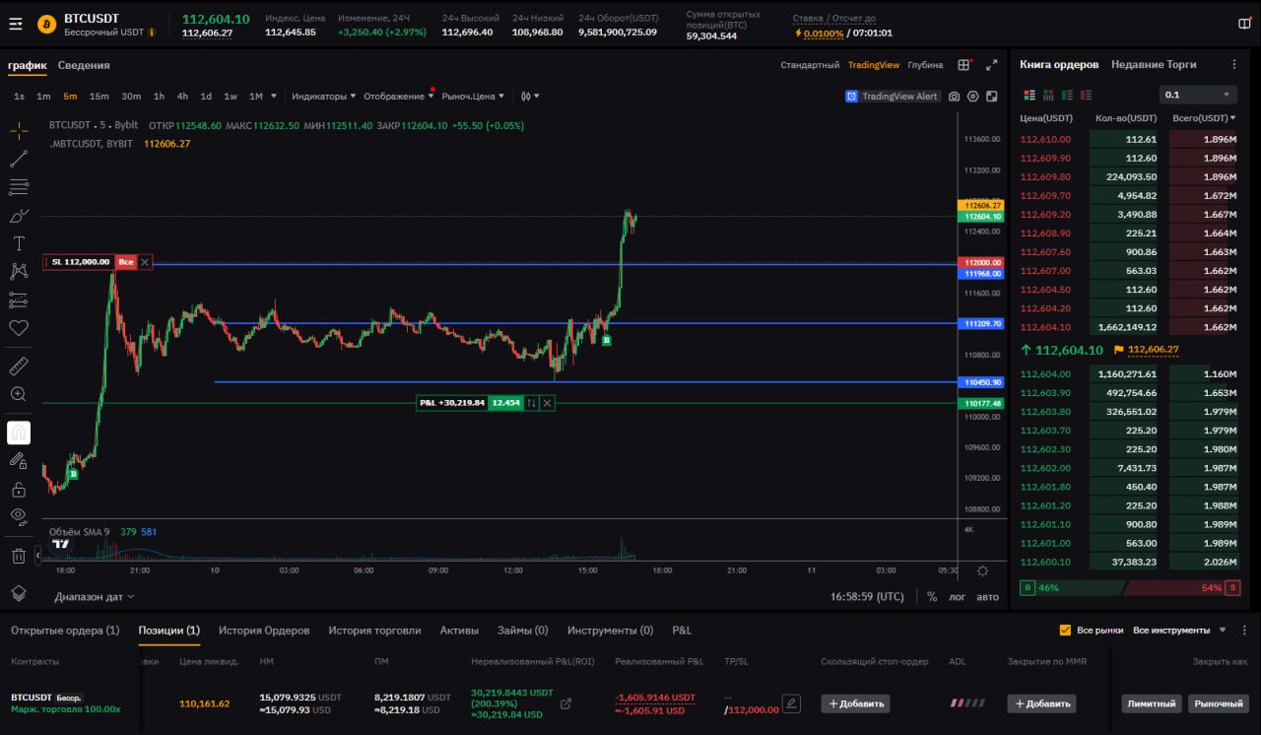Select the brush drawing tool
Image resolution: width=1261 pixels, height=735 pixels.
pos(19,215)
